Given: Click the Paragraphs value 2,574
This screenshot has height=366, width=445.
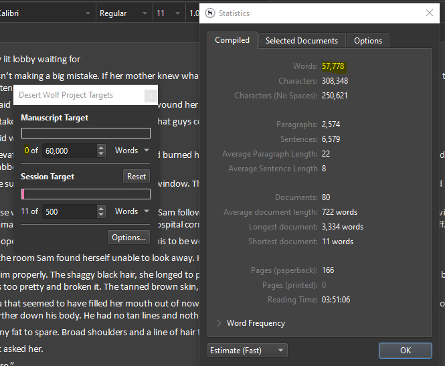Looking at the screenshot, I should pos(331,124).
